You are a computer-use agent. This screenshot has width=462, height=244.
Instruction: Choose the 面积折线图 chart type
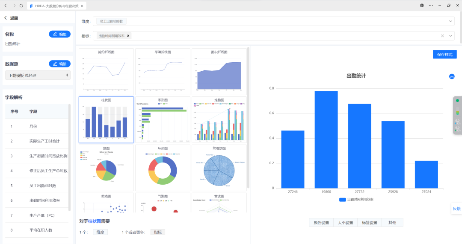click(x=219, y=71)
